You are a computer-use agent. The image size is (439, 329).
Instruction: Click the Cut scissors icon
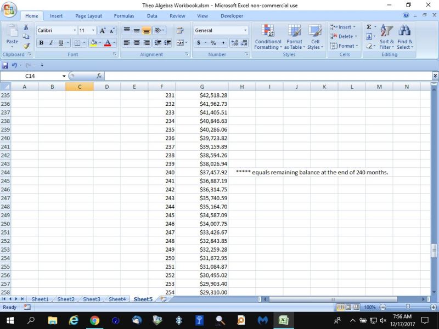click(x=26, y=27)
